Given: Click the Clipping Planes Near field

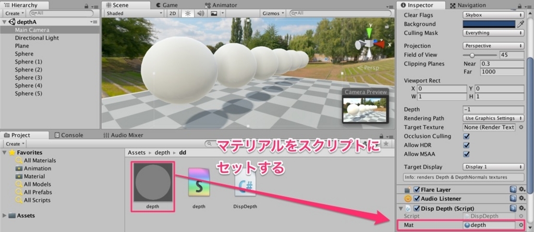Looking at the screenshot, I should pos(502,64).
